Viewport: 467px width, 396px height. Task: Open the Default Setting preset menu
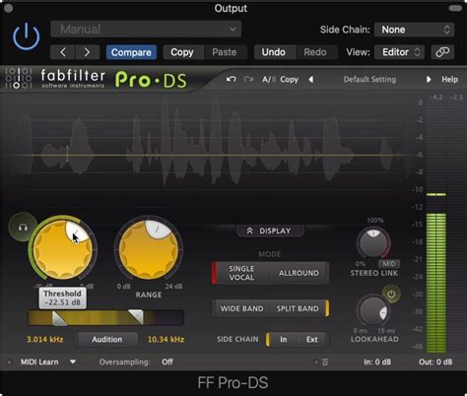[x=369, y=80]
